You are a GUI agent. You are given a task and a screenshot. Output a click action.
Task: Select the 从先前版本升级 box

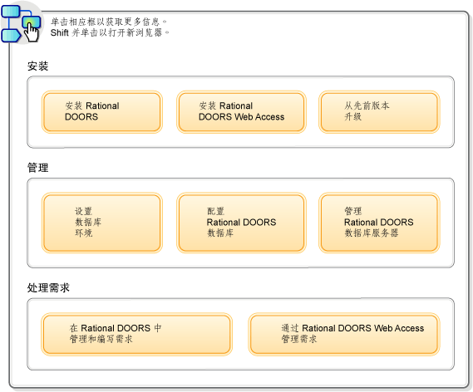(379, 112)
